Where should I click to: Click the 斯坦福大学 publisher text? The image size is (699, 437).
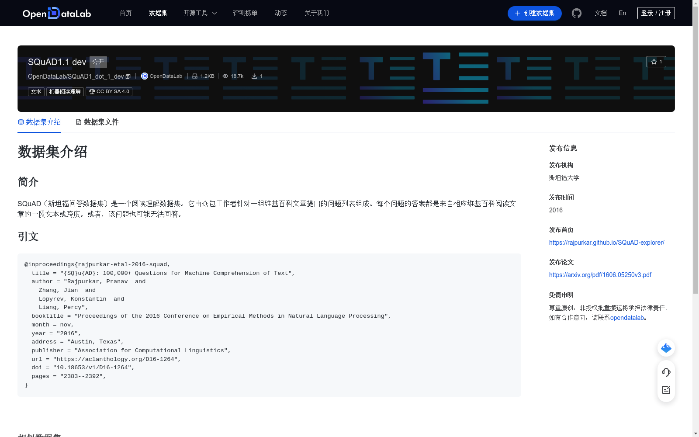[x=564, y=178]
